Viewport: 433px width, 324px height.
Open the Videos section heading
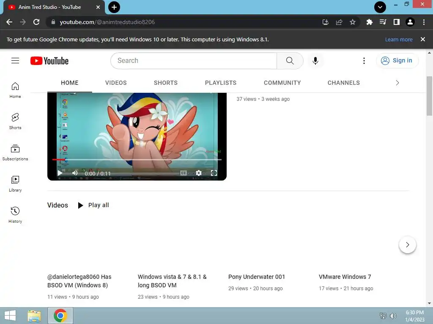pos(58,205)
